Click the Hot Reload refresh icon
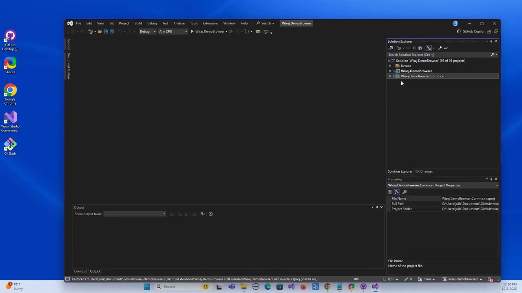 coord(246,31)
